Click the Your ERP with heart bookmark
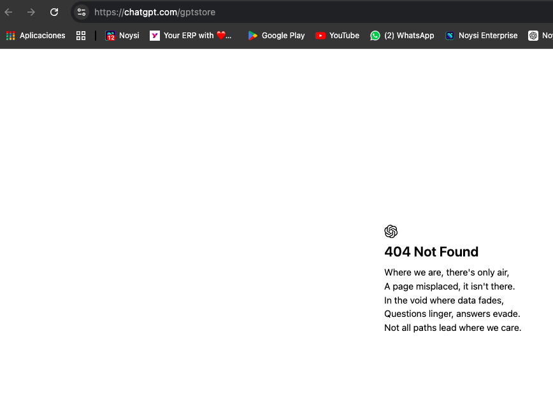The width and height of the screenshot is (553, 413). click(191, 36)
